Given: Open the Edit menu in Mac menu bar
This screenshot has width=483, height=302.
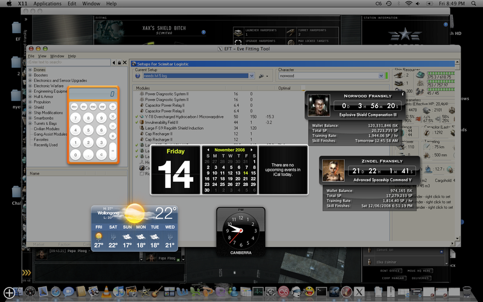Looking at the screenshot, I should point(72,4).
